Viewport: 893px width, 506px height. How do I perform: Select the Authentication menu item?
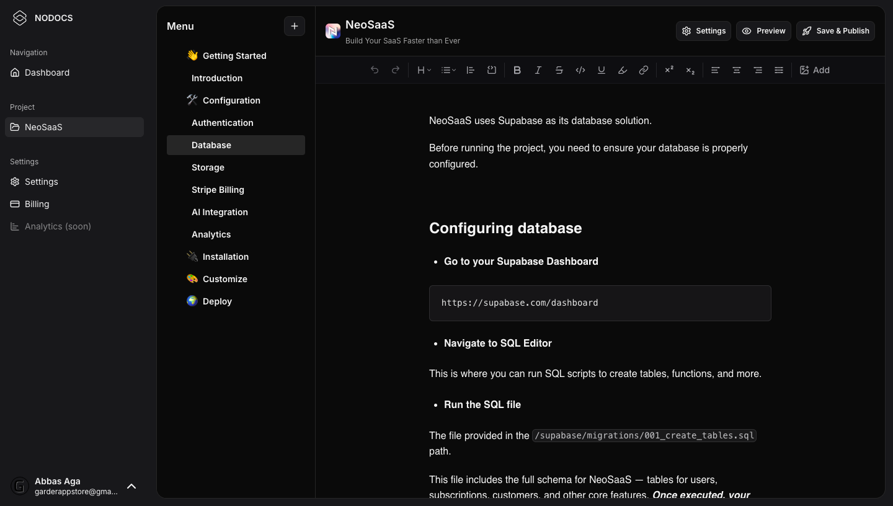click(222, 123)
